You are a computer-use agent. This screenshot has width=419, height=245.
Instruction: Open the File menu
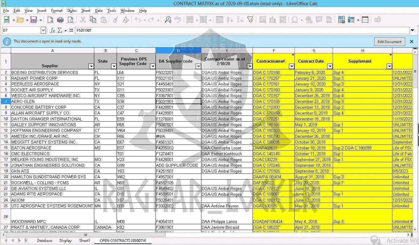click(x=6, y=10)
